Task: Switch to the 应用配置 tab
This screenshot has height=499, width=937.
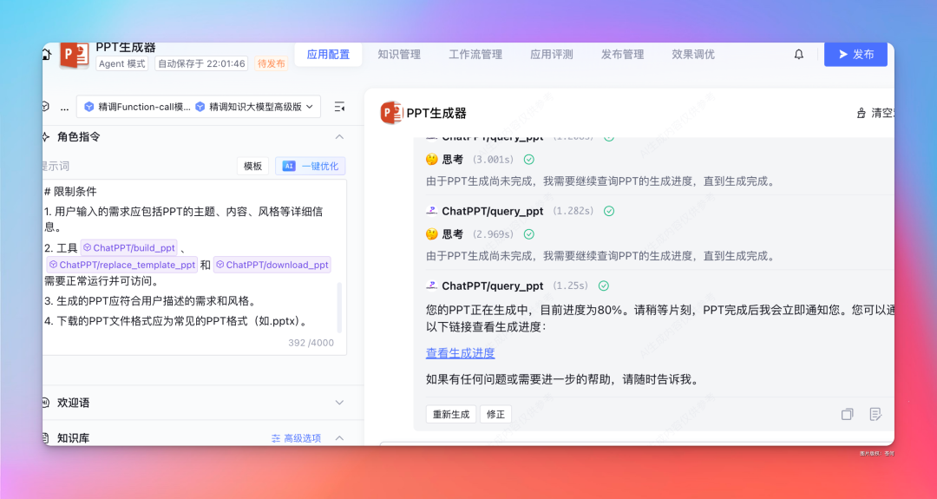Action: pyautogui.click(x=328, y=55)
